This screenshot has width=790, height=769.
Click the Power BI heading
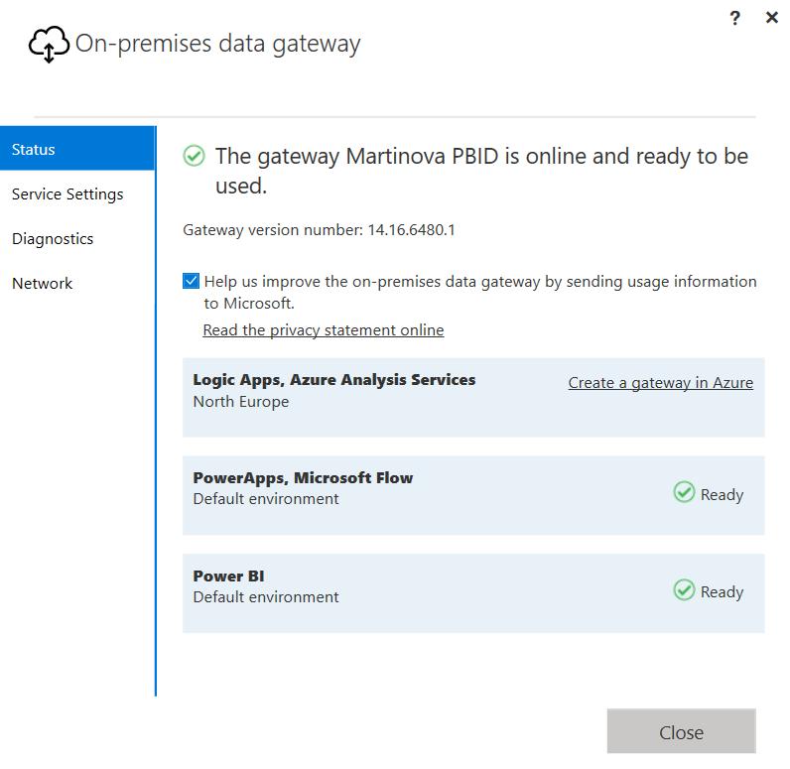pos(228,577)
